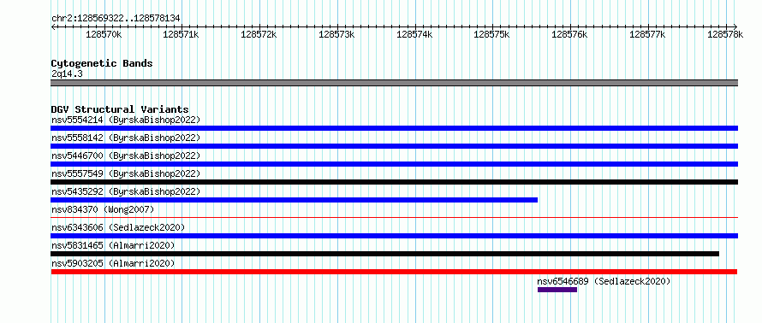Click the nsv6343606 (Sedlazeck2020) label
This screenshot has width=762, height=323.
(118, 227)
